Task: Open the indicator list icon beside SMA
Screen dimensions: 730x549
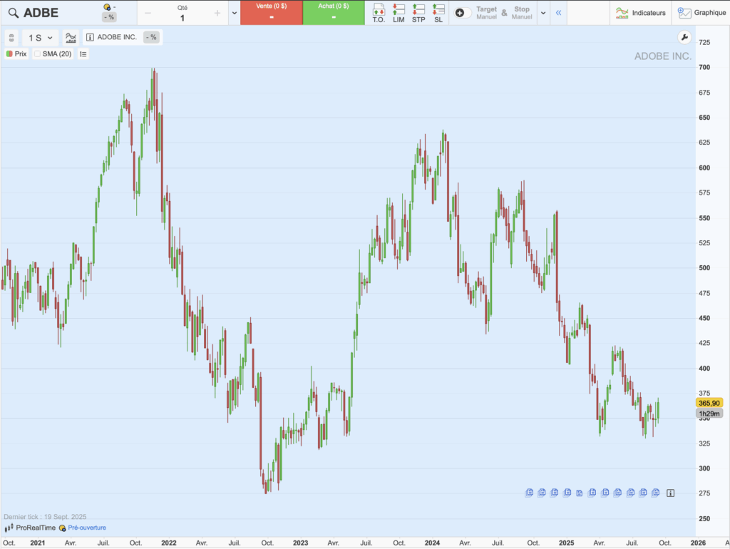Action: (x=83, y=53)
